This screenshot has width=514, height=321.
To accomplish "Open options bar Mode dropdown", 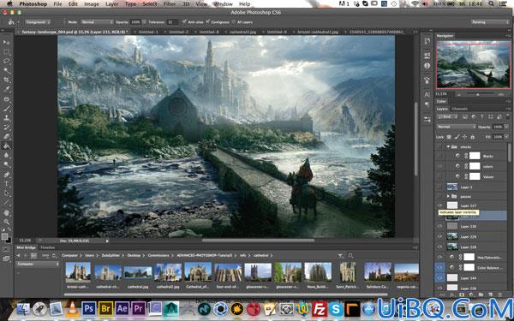I will [96, 22].
